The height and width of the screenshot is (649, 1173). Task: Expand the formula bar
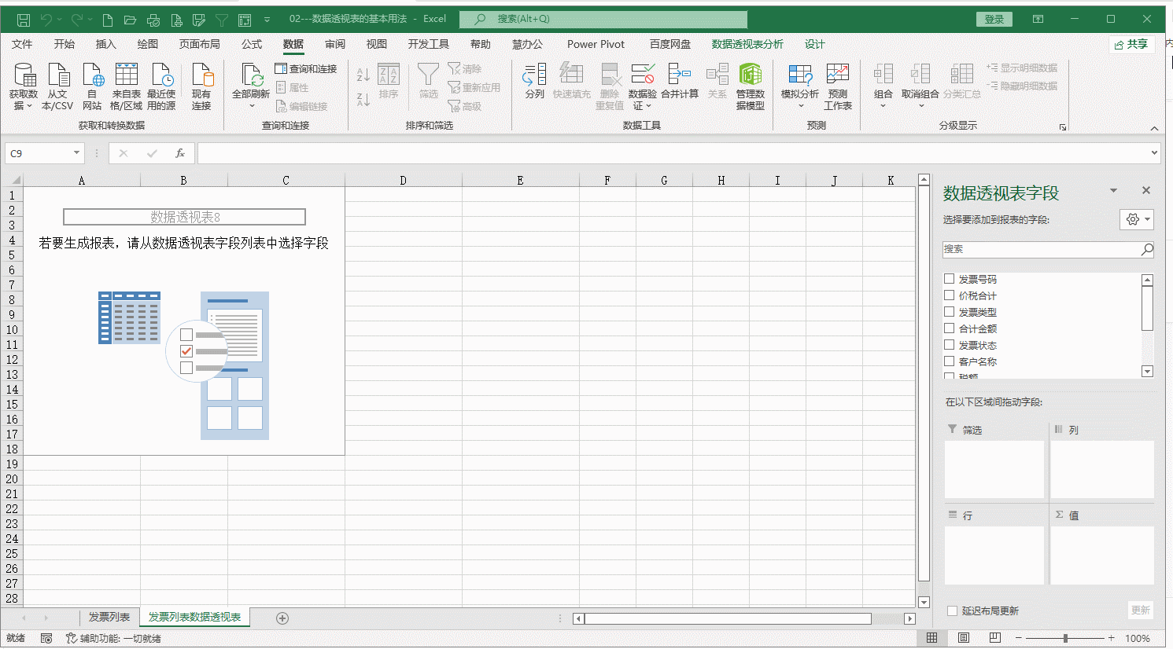[x=1154, y=153]
